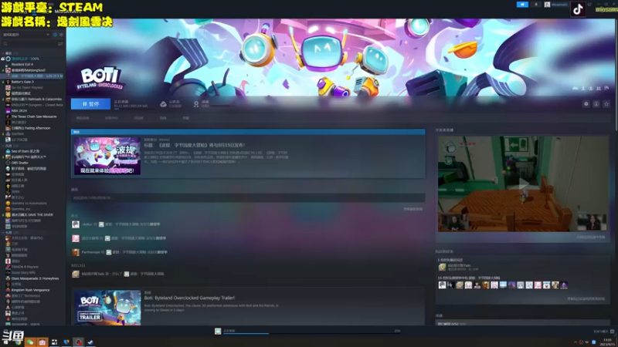
Task: Open the September 15 release news headline
Action: 195,145
